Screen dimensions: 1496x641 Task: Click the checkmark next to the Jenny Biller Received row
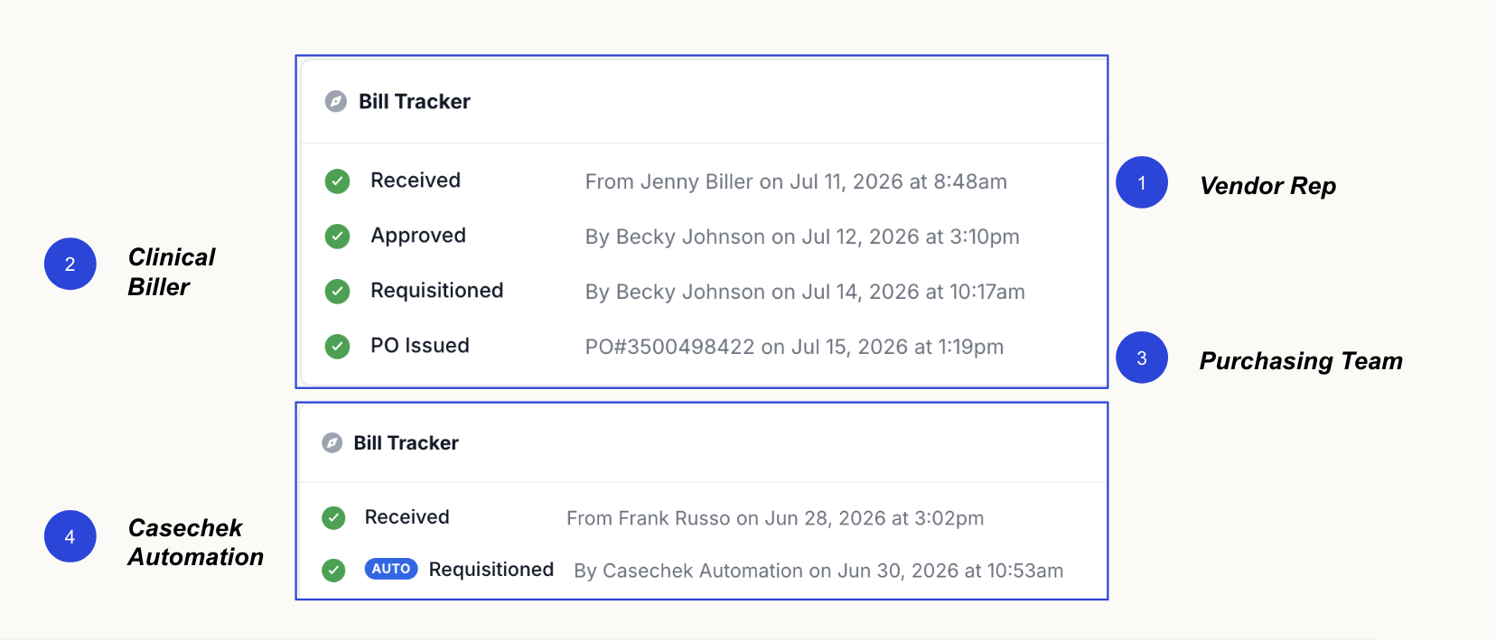click(x=337, y=181)
